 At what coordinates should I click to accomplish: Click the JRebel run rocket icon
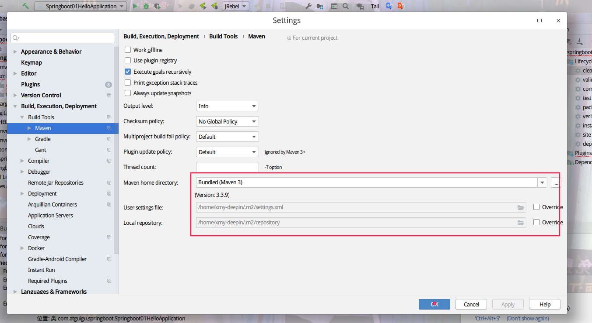203,6
